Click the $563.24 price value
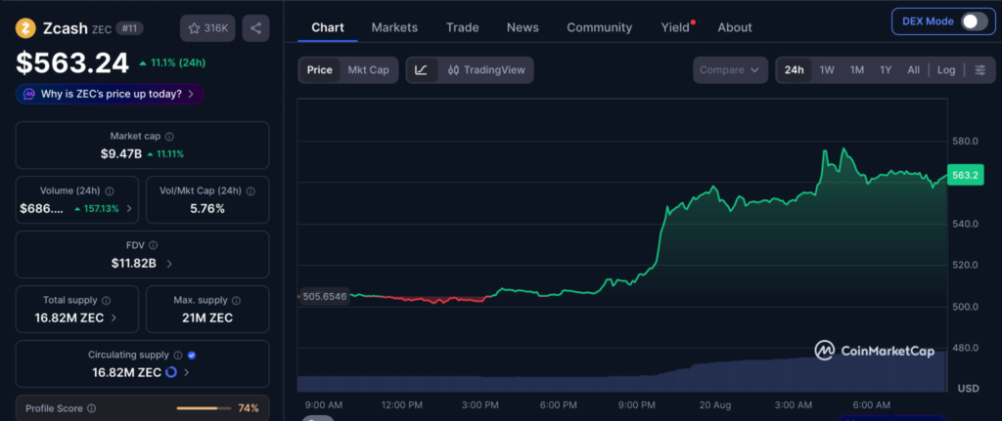1002x421 pixels. (x=72, y=63)
